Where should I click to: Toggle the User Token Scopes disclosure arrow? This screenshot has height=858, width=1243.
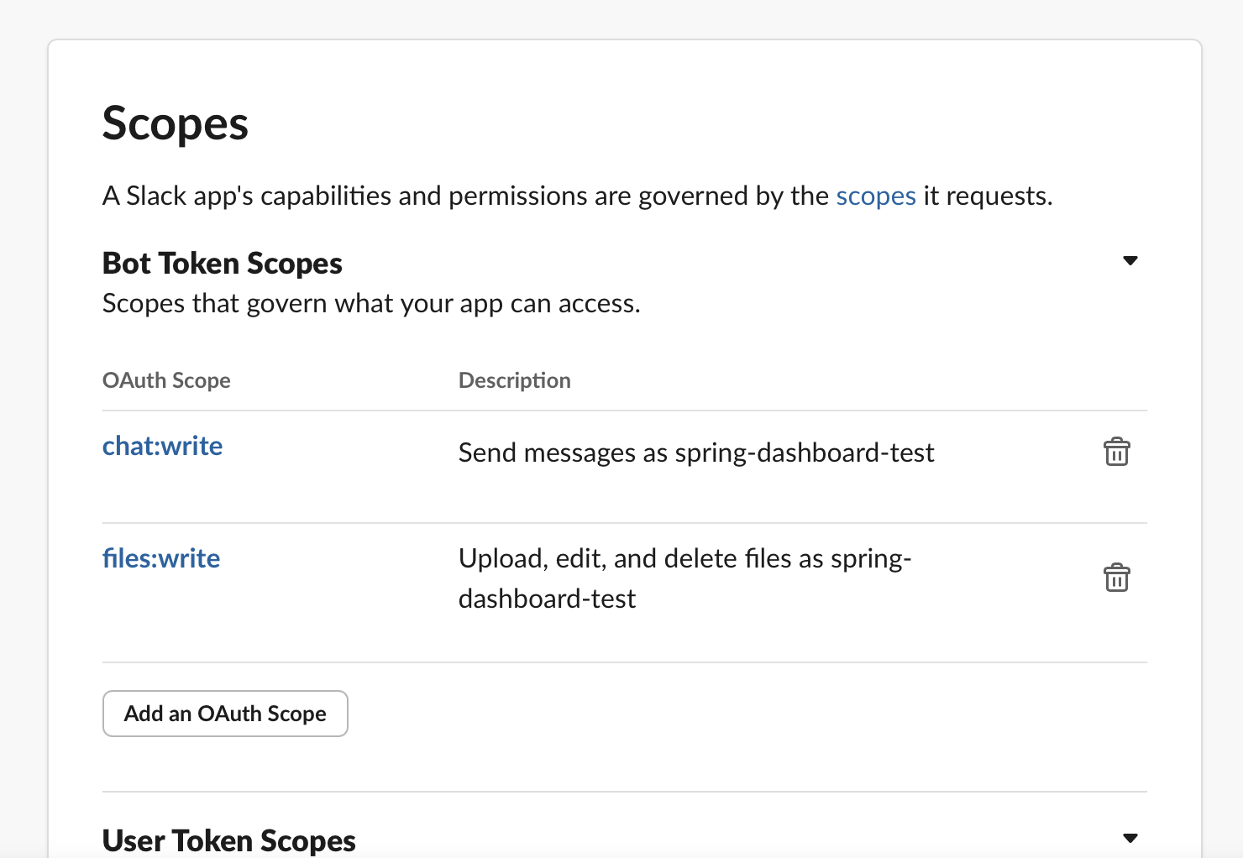[1130, 838]
